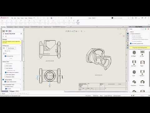150x113 pixels.
Task: Click the Under Defined status bar text
Action: [108, 96]
